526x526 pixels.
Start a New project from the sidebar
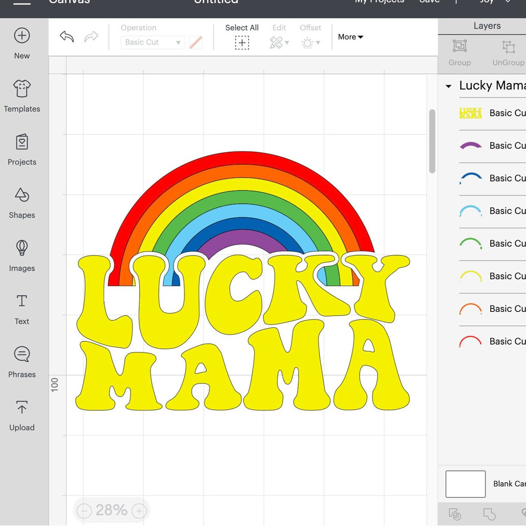pos(22,43)
